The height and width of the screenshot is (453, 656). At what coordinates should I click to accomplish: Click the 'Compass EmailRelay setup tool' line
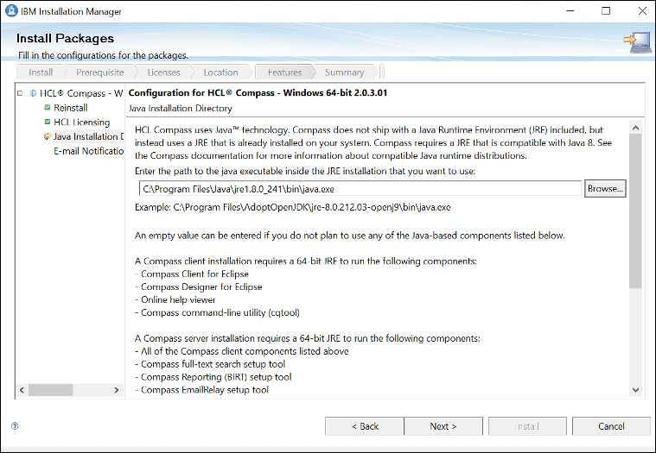coord(201,390)
